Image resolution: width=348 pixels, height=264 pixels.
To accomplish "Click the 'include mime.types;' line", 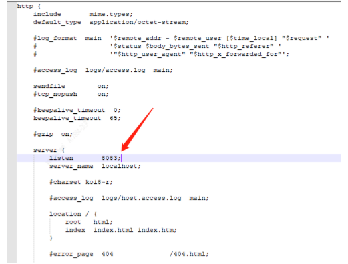I will [x=83, y=14].
